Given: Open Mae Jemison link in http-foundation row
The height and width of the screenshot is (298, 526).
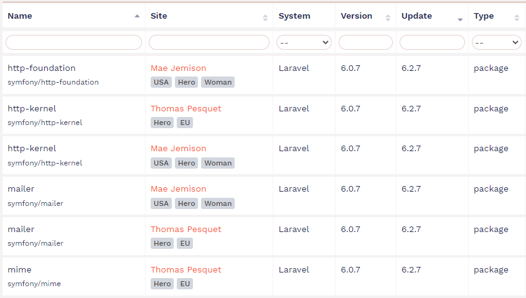Looking at the screenshot, I should 179,68.
